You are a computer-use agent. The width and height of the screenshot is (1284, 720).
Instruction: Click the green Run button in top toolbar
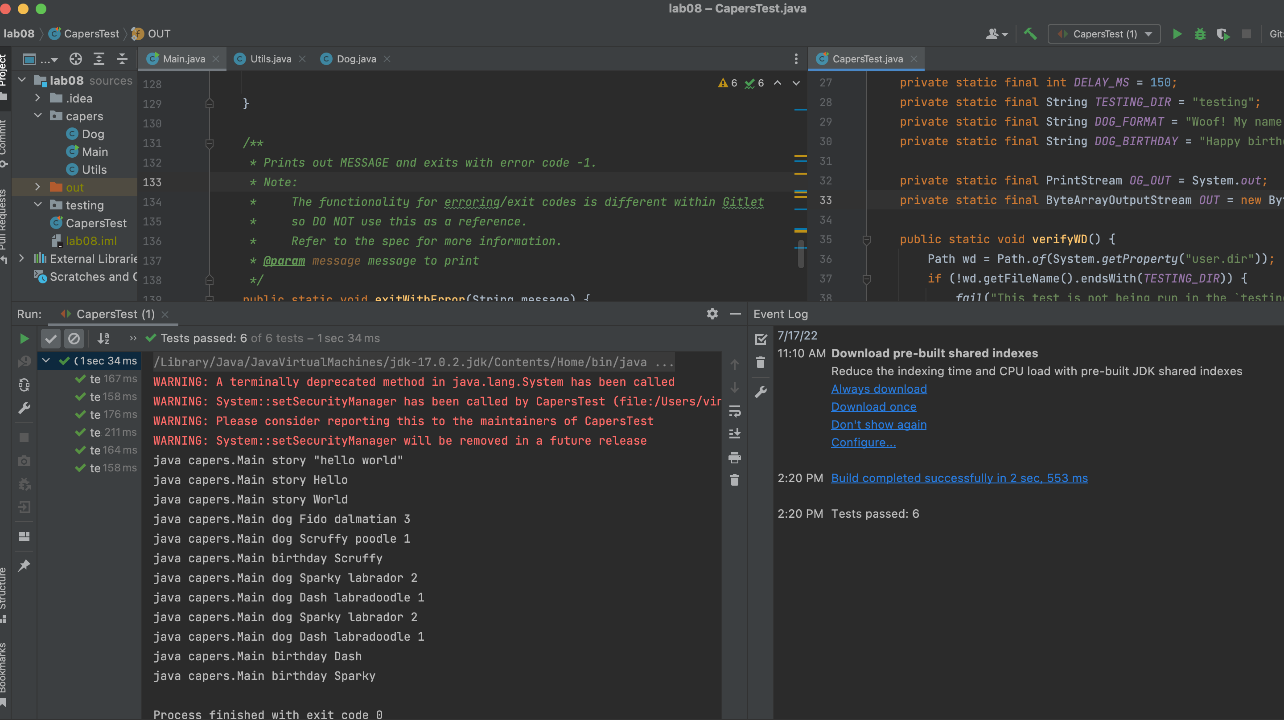(1177, 34)
